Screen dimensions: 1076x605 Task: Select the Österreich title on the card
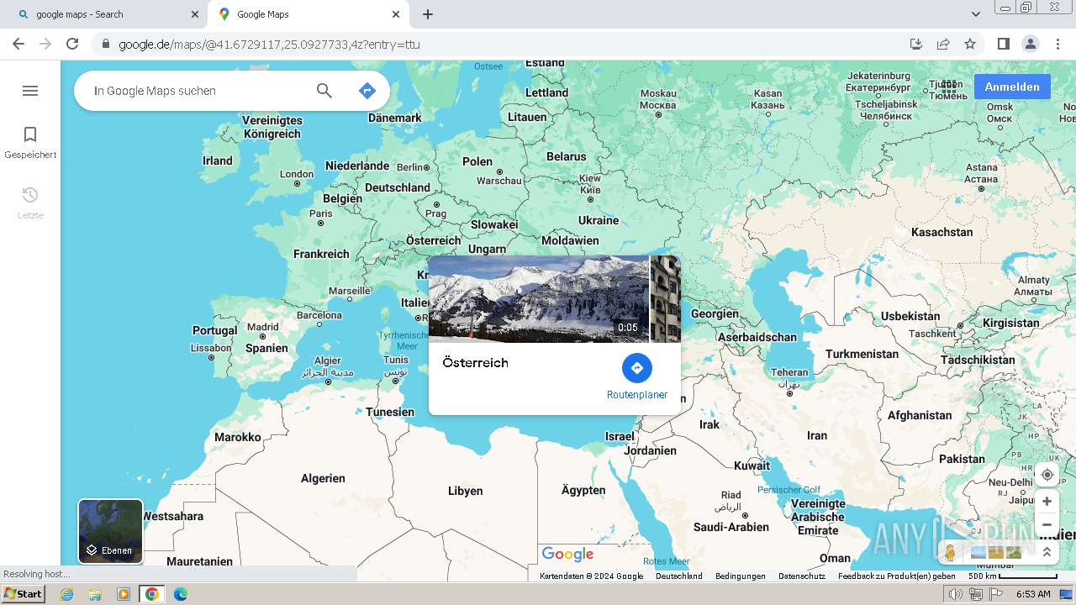tap(476, 363)
